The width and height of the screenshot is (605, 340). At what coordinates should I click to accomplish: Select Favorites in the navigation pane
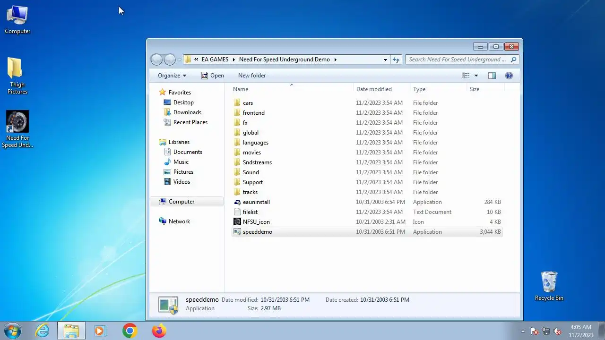click(180, 93)
